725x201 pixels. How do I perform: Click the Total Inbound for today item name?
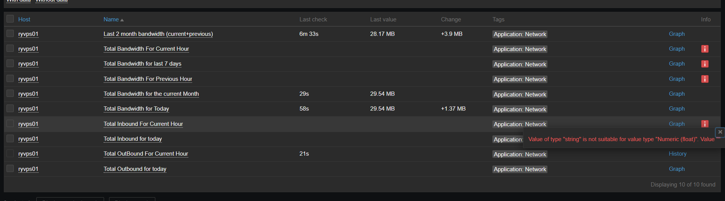[133, 139]
